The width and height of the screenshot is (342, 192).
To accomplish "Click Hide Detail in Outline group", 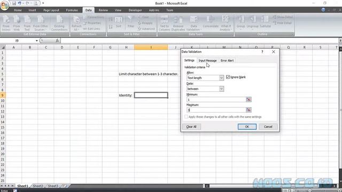I will pyautogui.click(x=283, y=23).
